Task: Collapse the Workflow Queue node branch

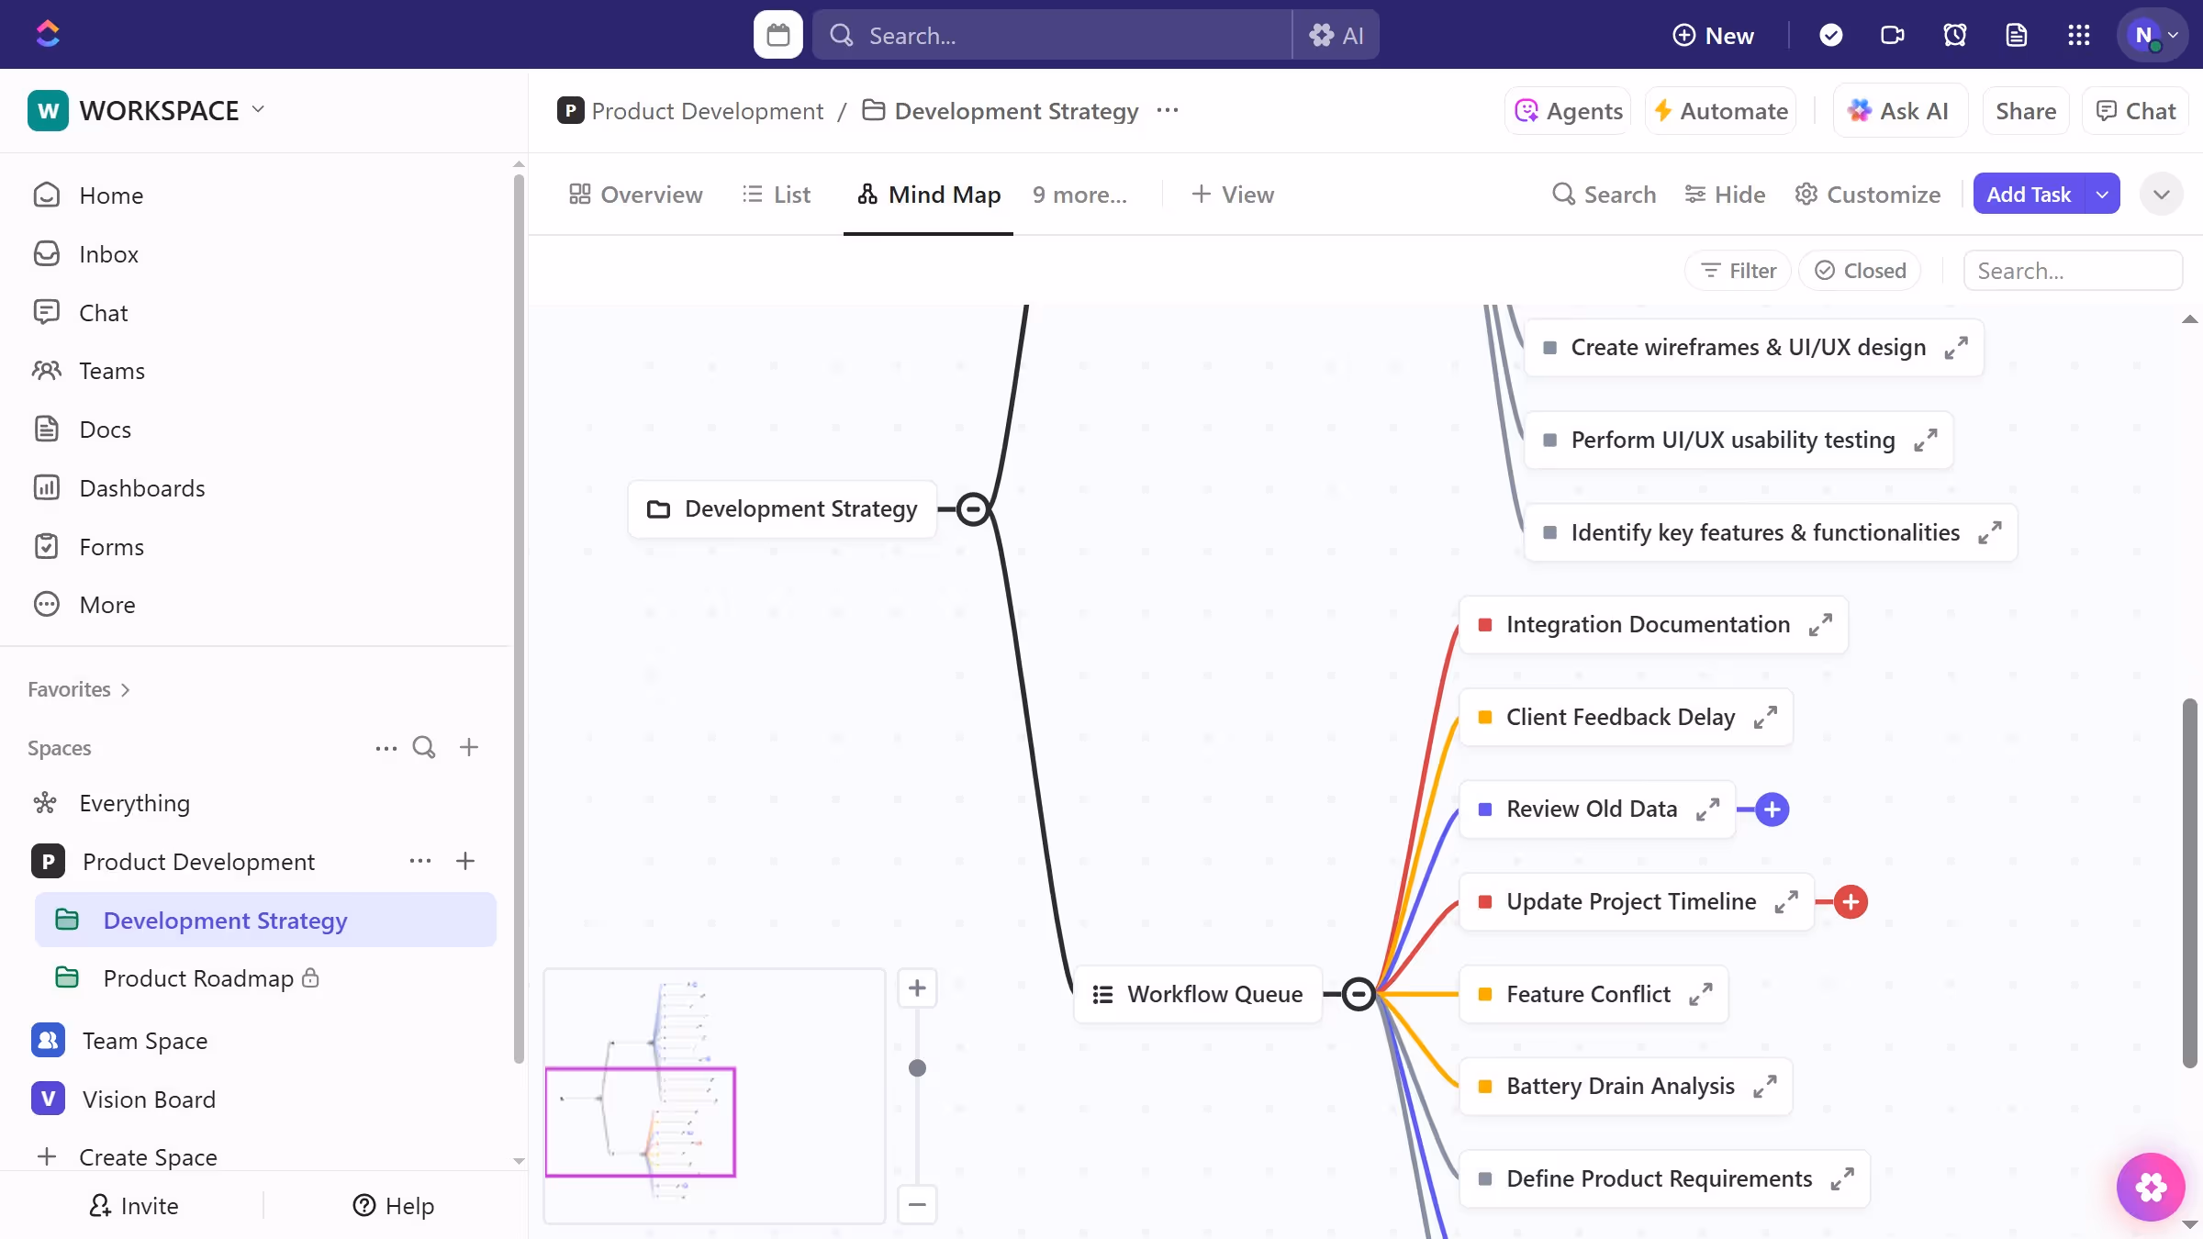Action: 1359,994
